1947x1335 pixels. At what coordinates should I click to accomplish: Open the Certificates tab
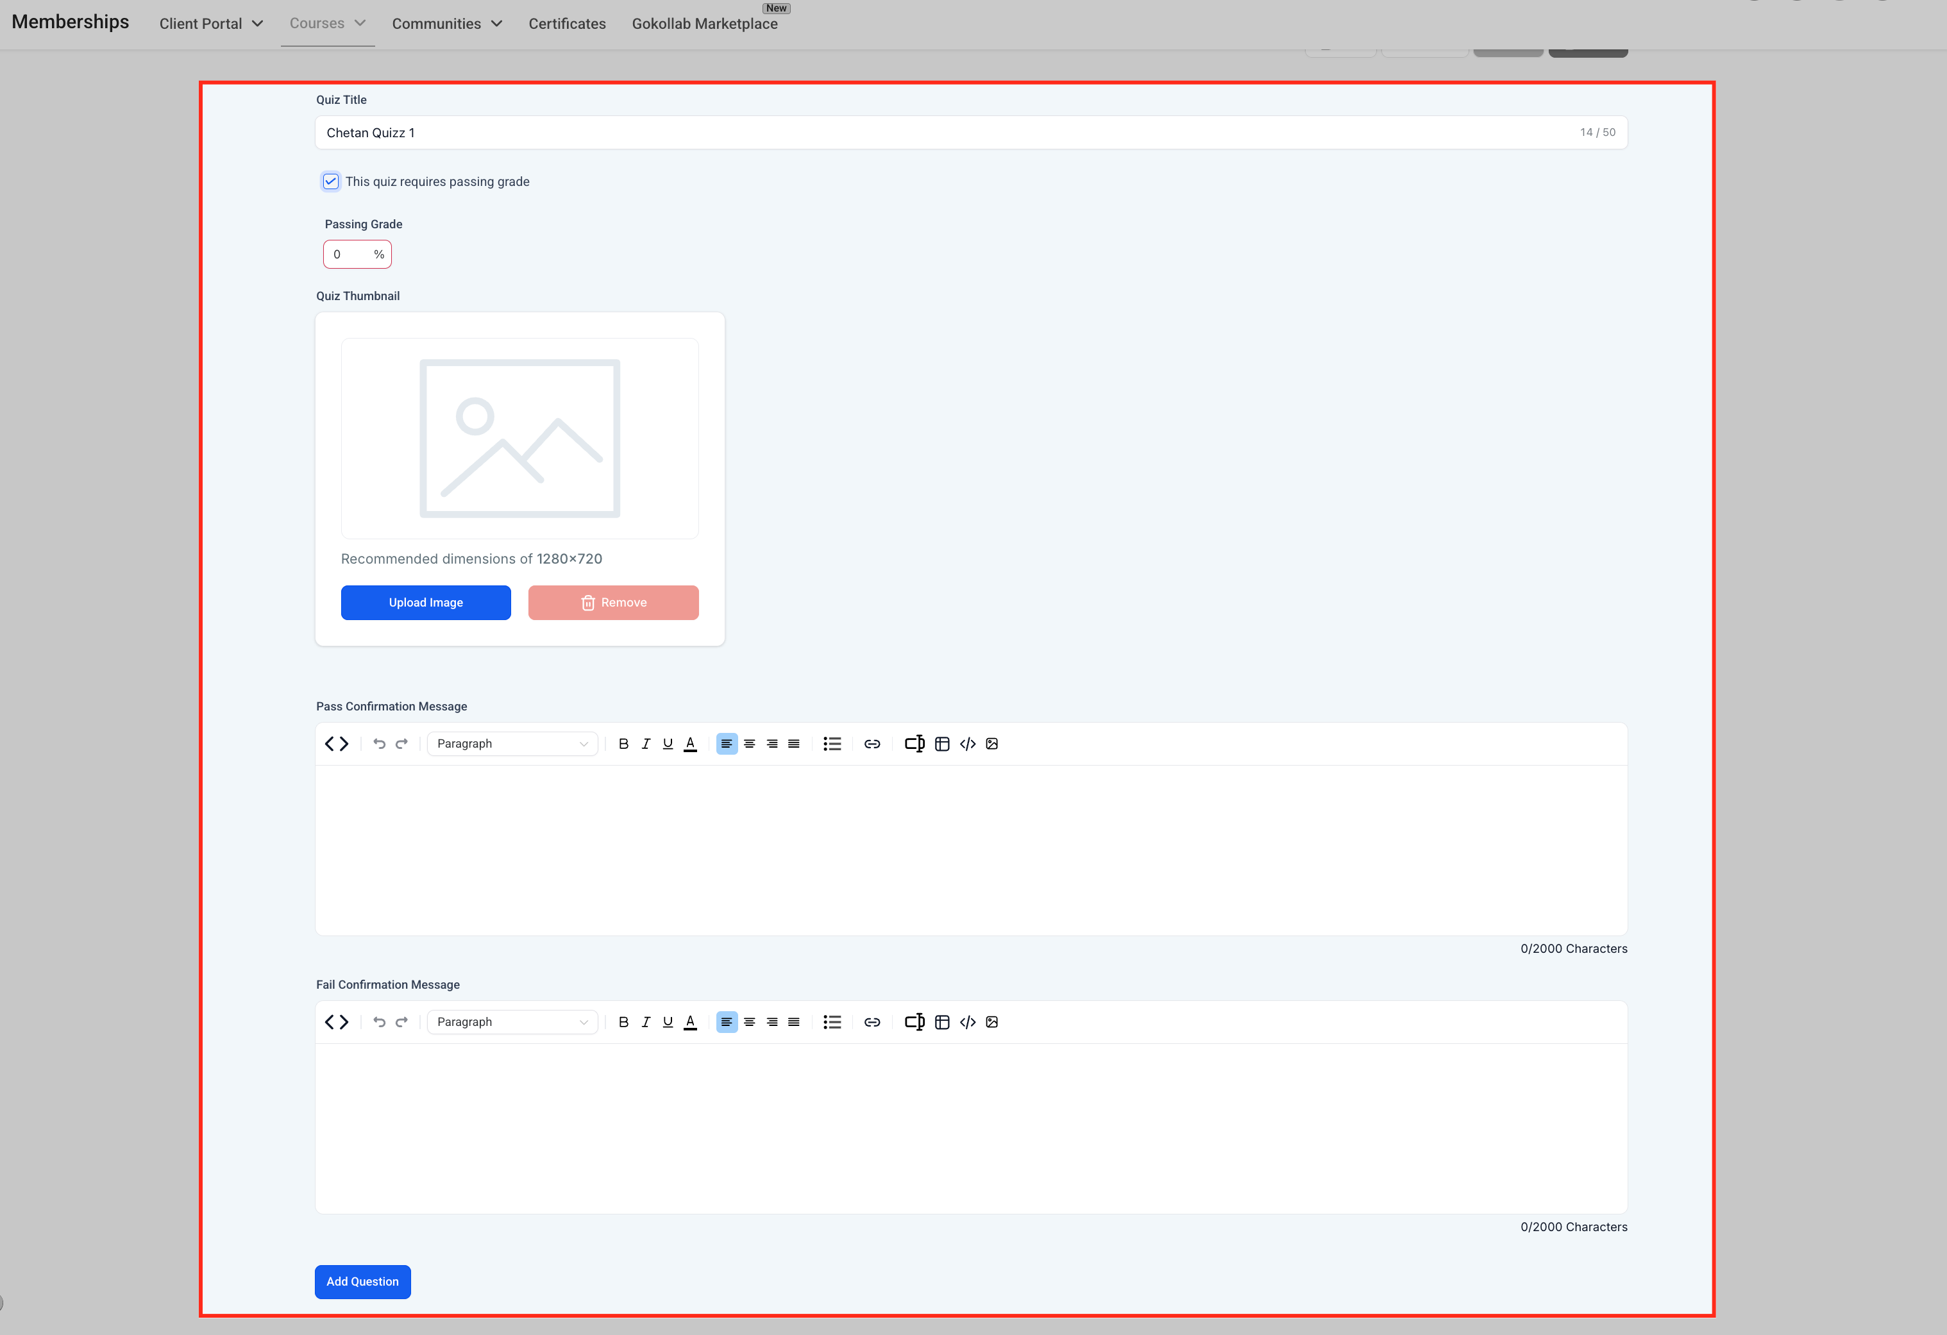pyautogui.click(x=567, y=24)
